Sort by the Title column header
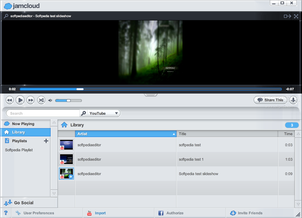The image size is (302, 218). 227,134
